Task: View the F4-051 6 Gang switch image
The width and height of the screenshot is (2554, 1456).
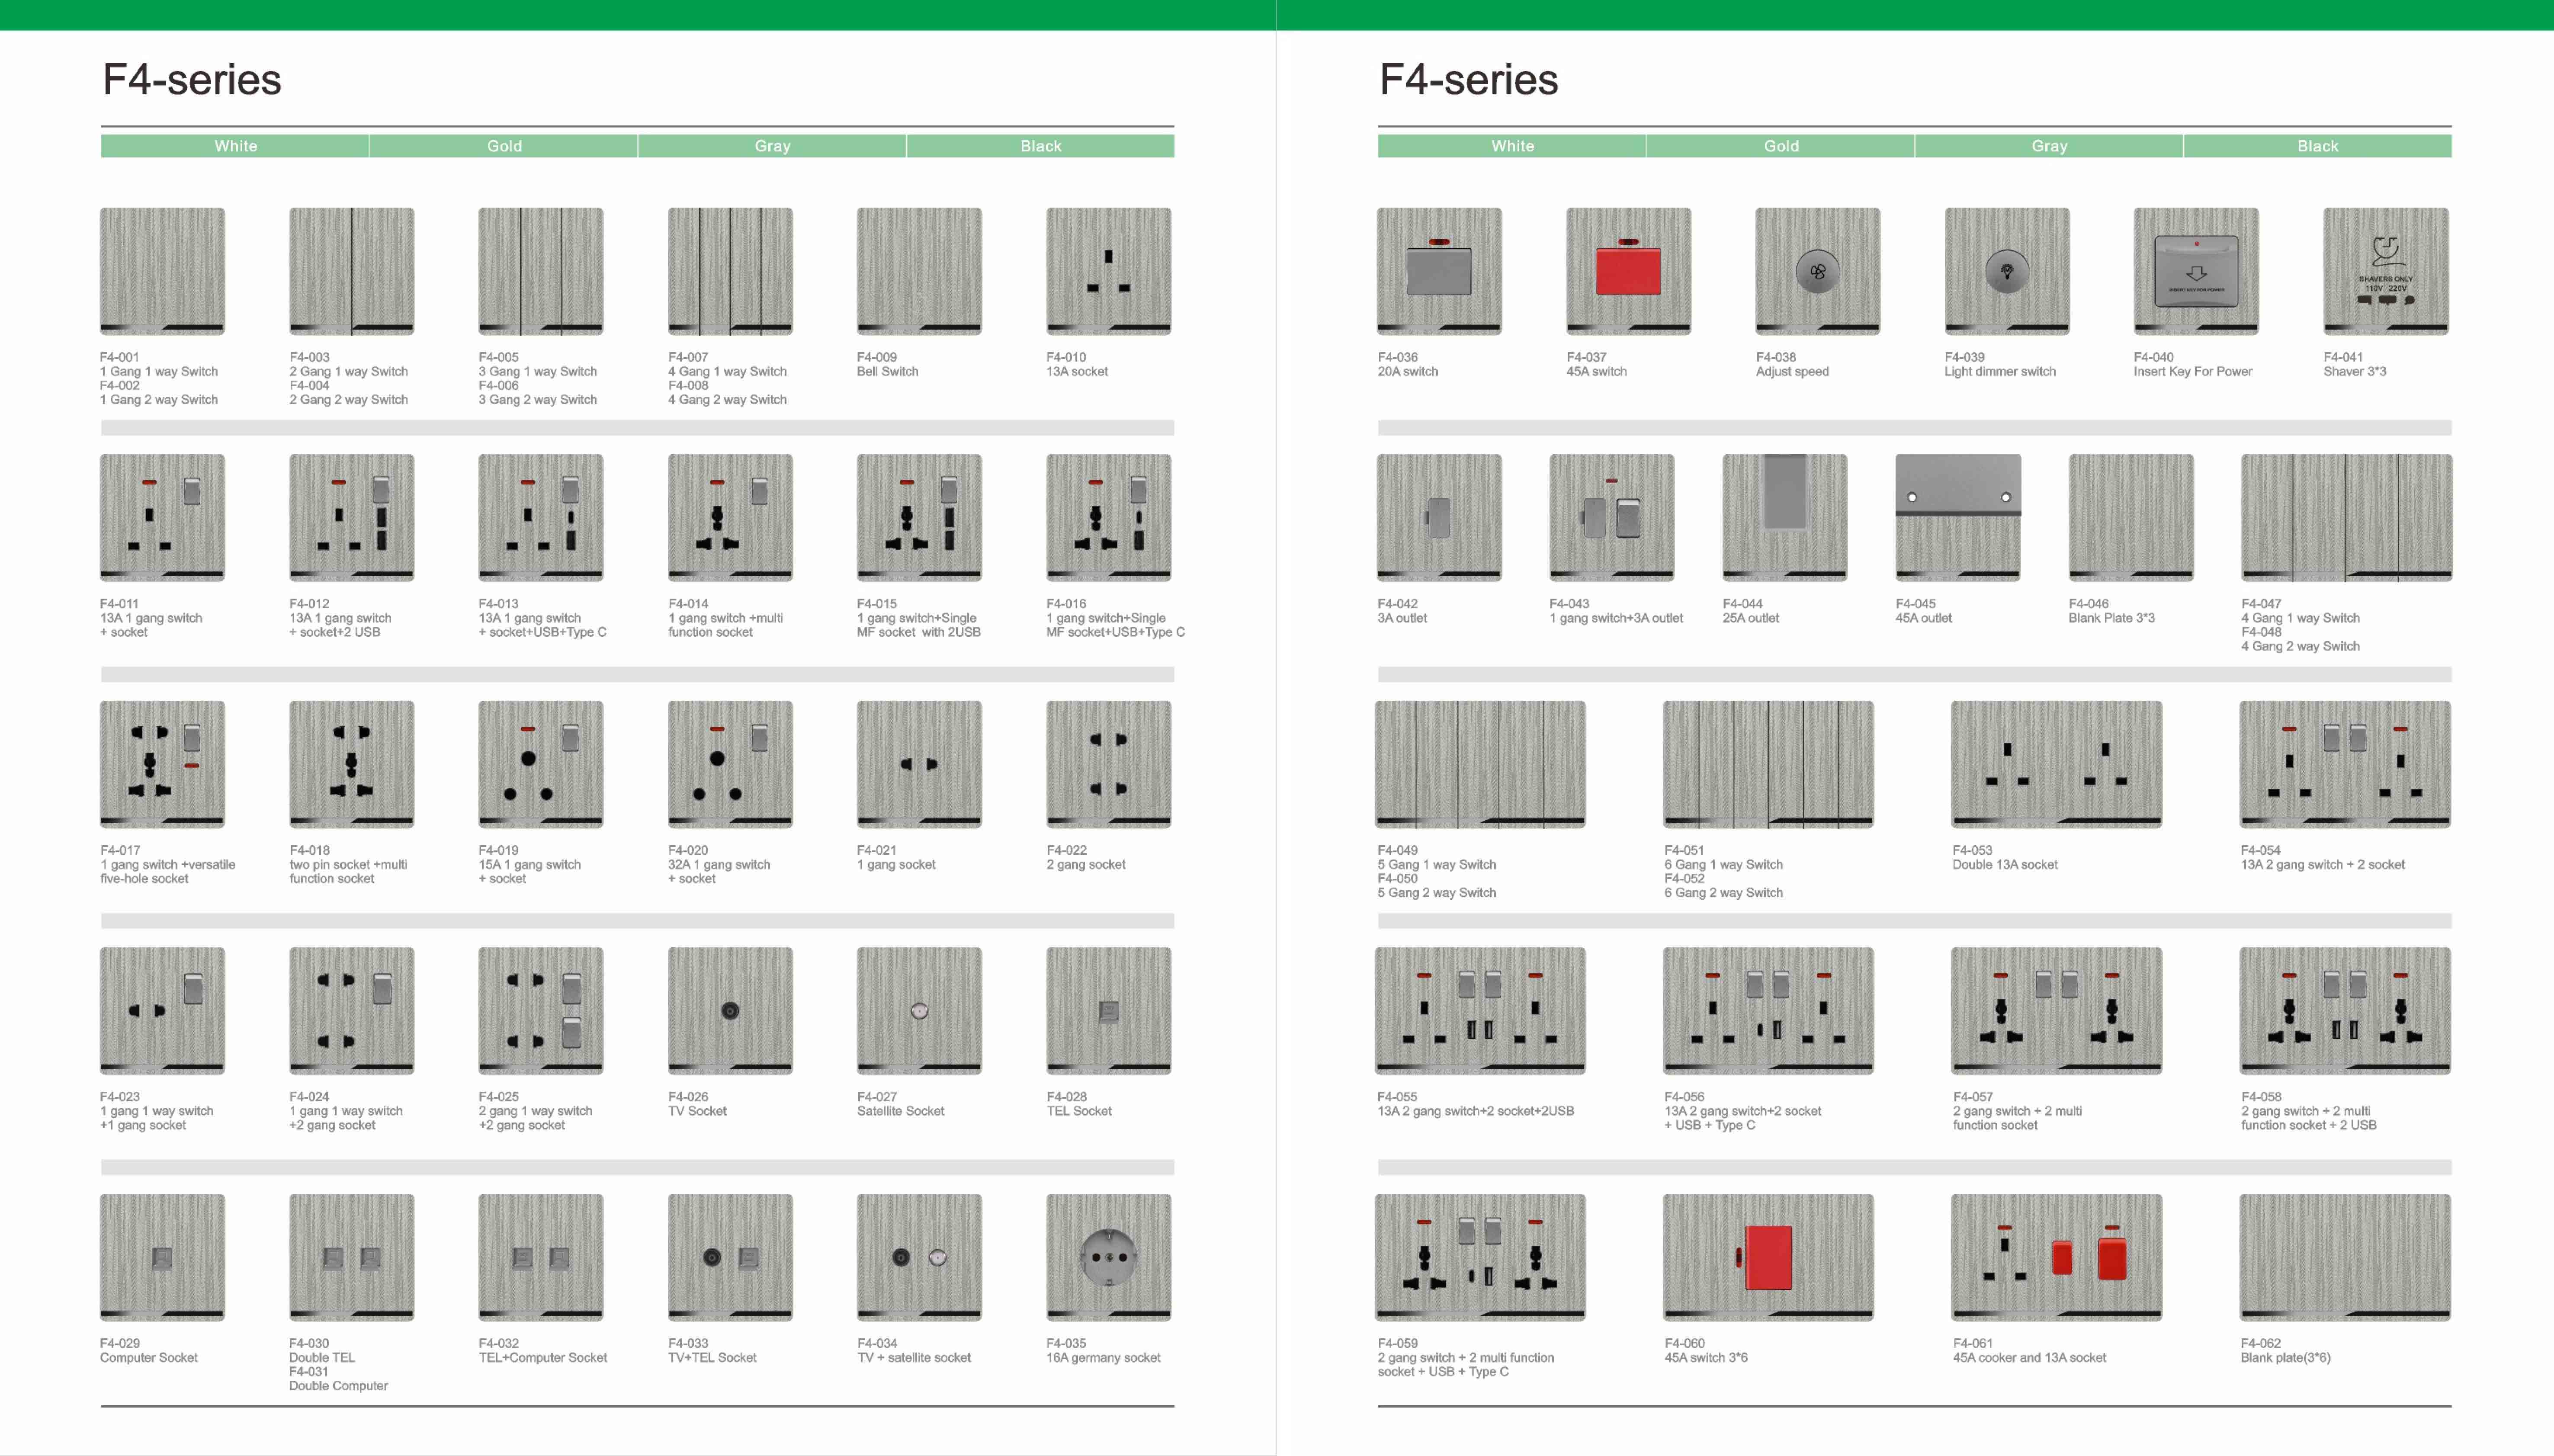Action: pos(1768,764)
